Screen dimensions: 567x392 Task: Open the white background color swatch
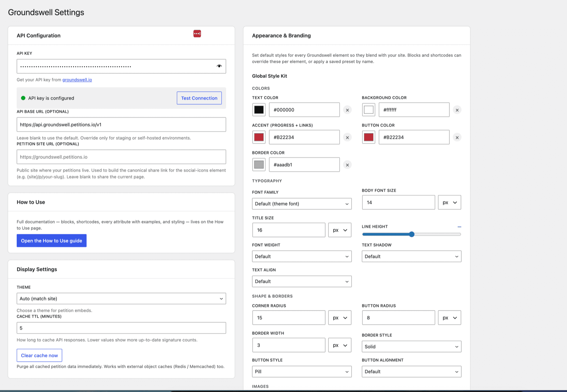[369, 110]
